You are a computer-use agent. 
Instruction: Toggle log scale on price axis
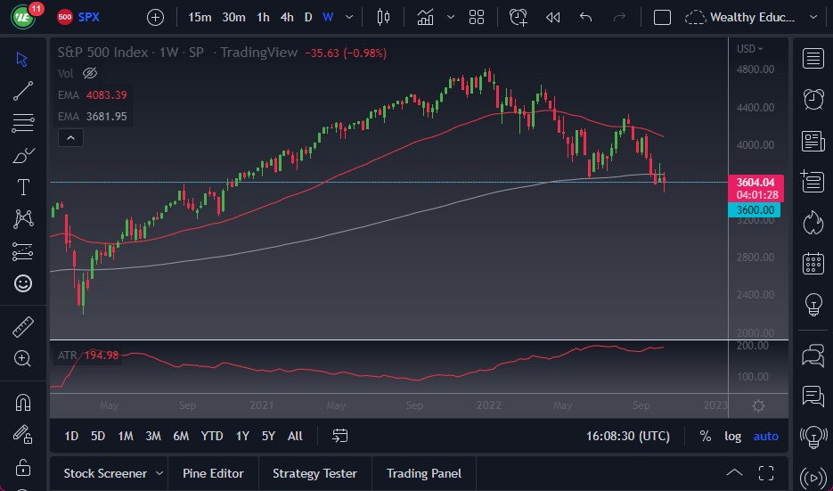(x=732, y=436)
